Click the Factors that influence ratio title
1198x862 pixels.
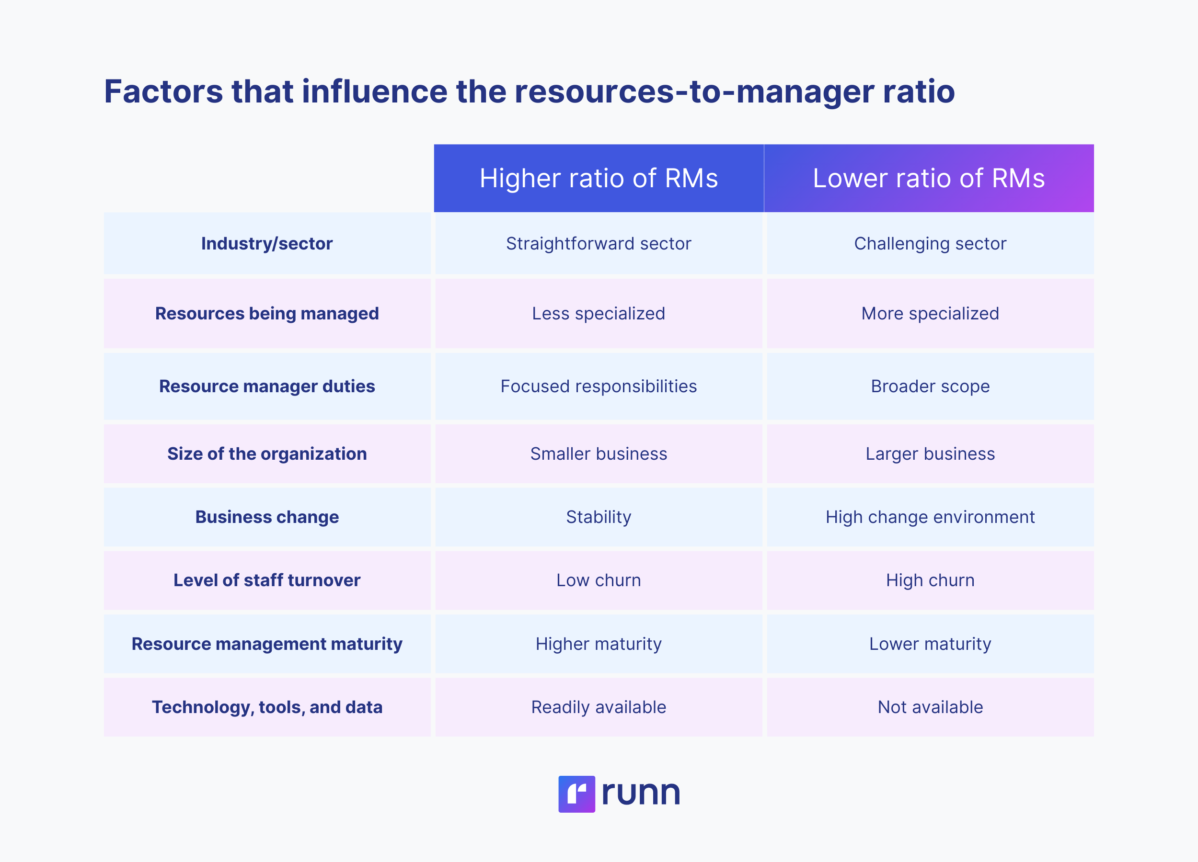point(529,91)
